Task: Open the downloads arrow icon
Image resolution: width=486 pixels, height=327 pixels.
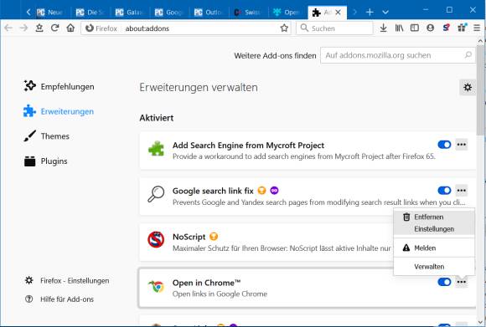Action: pyautogui.click(x=384, y=28)
